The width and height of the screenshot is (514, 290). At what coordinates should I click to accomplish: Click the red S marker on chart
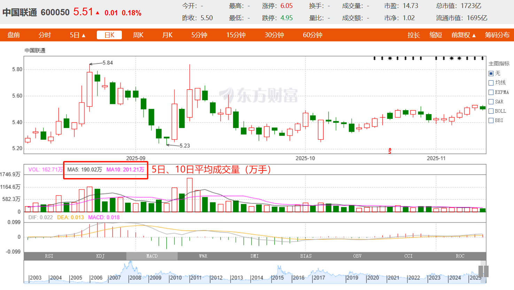click(390, 151)
